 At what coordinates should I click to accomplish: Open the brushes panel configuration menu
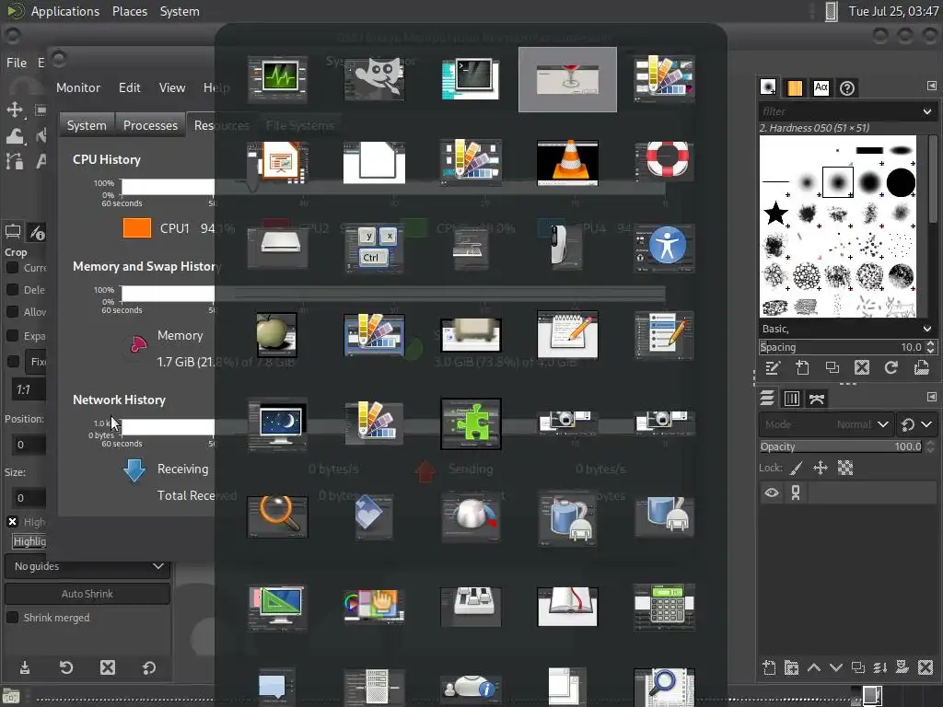pyautogui.click(x=932, y=86)
